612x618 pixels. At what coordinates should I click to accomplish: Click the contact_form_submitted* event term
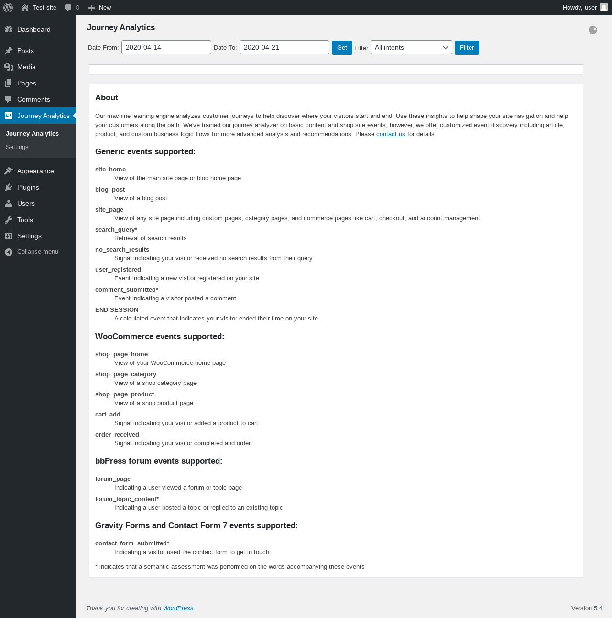click(132, 543)
